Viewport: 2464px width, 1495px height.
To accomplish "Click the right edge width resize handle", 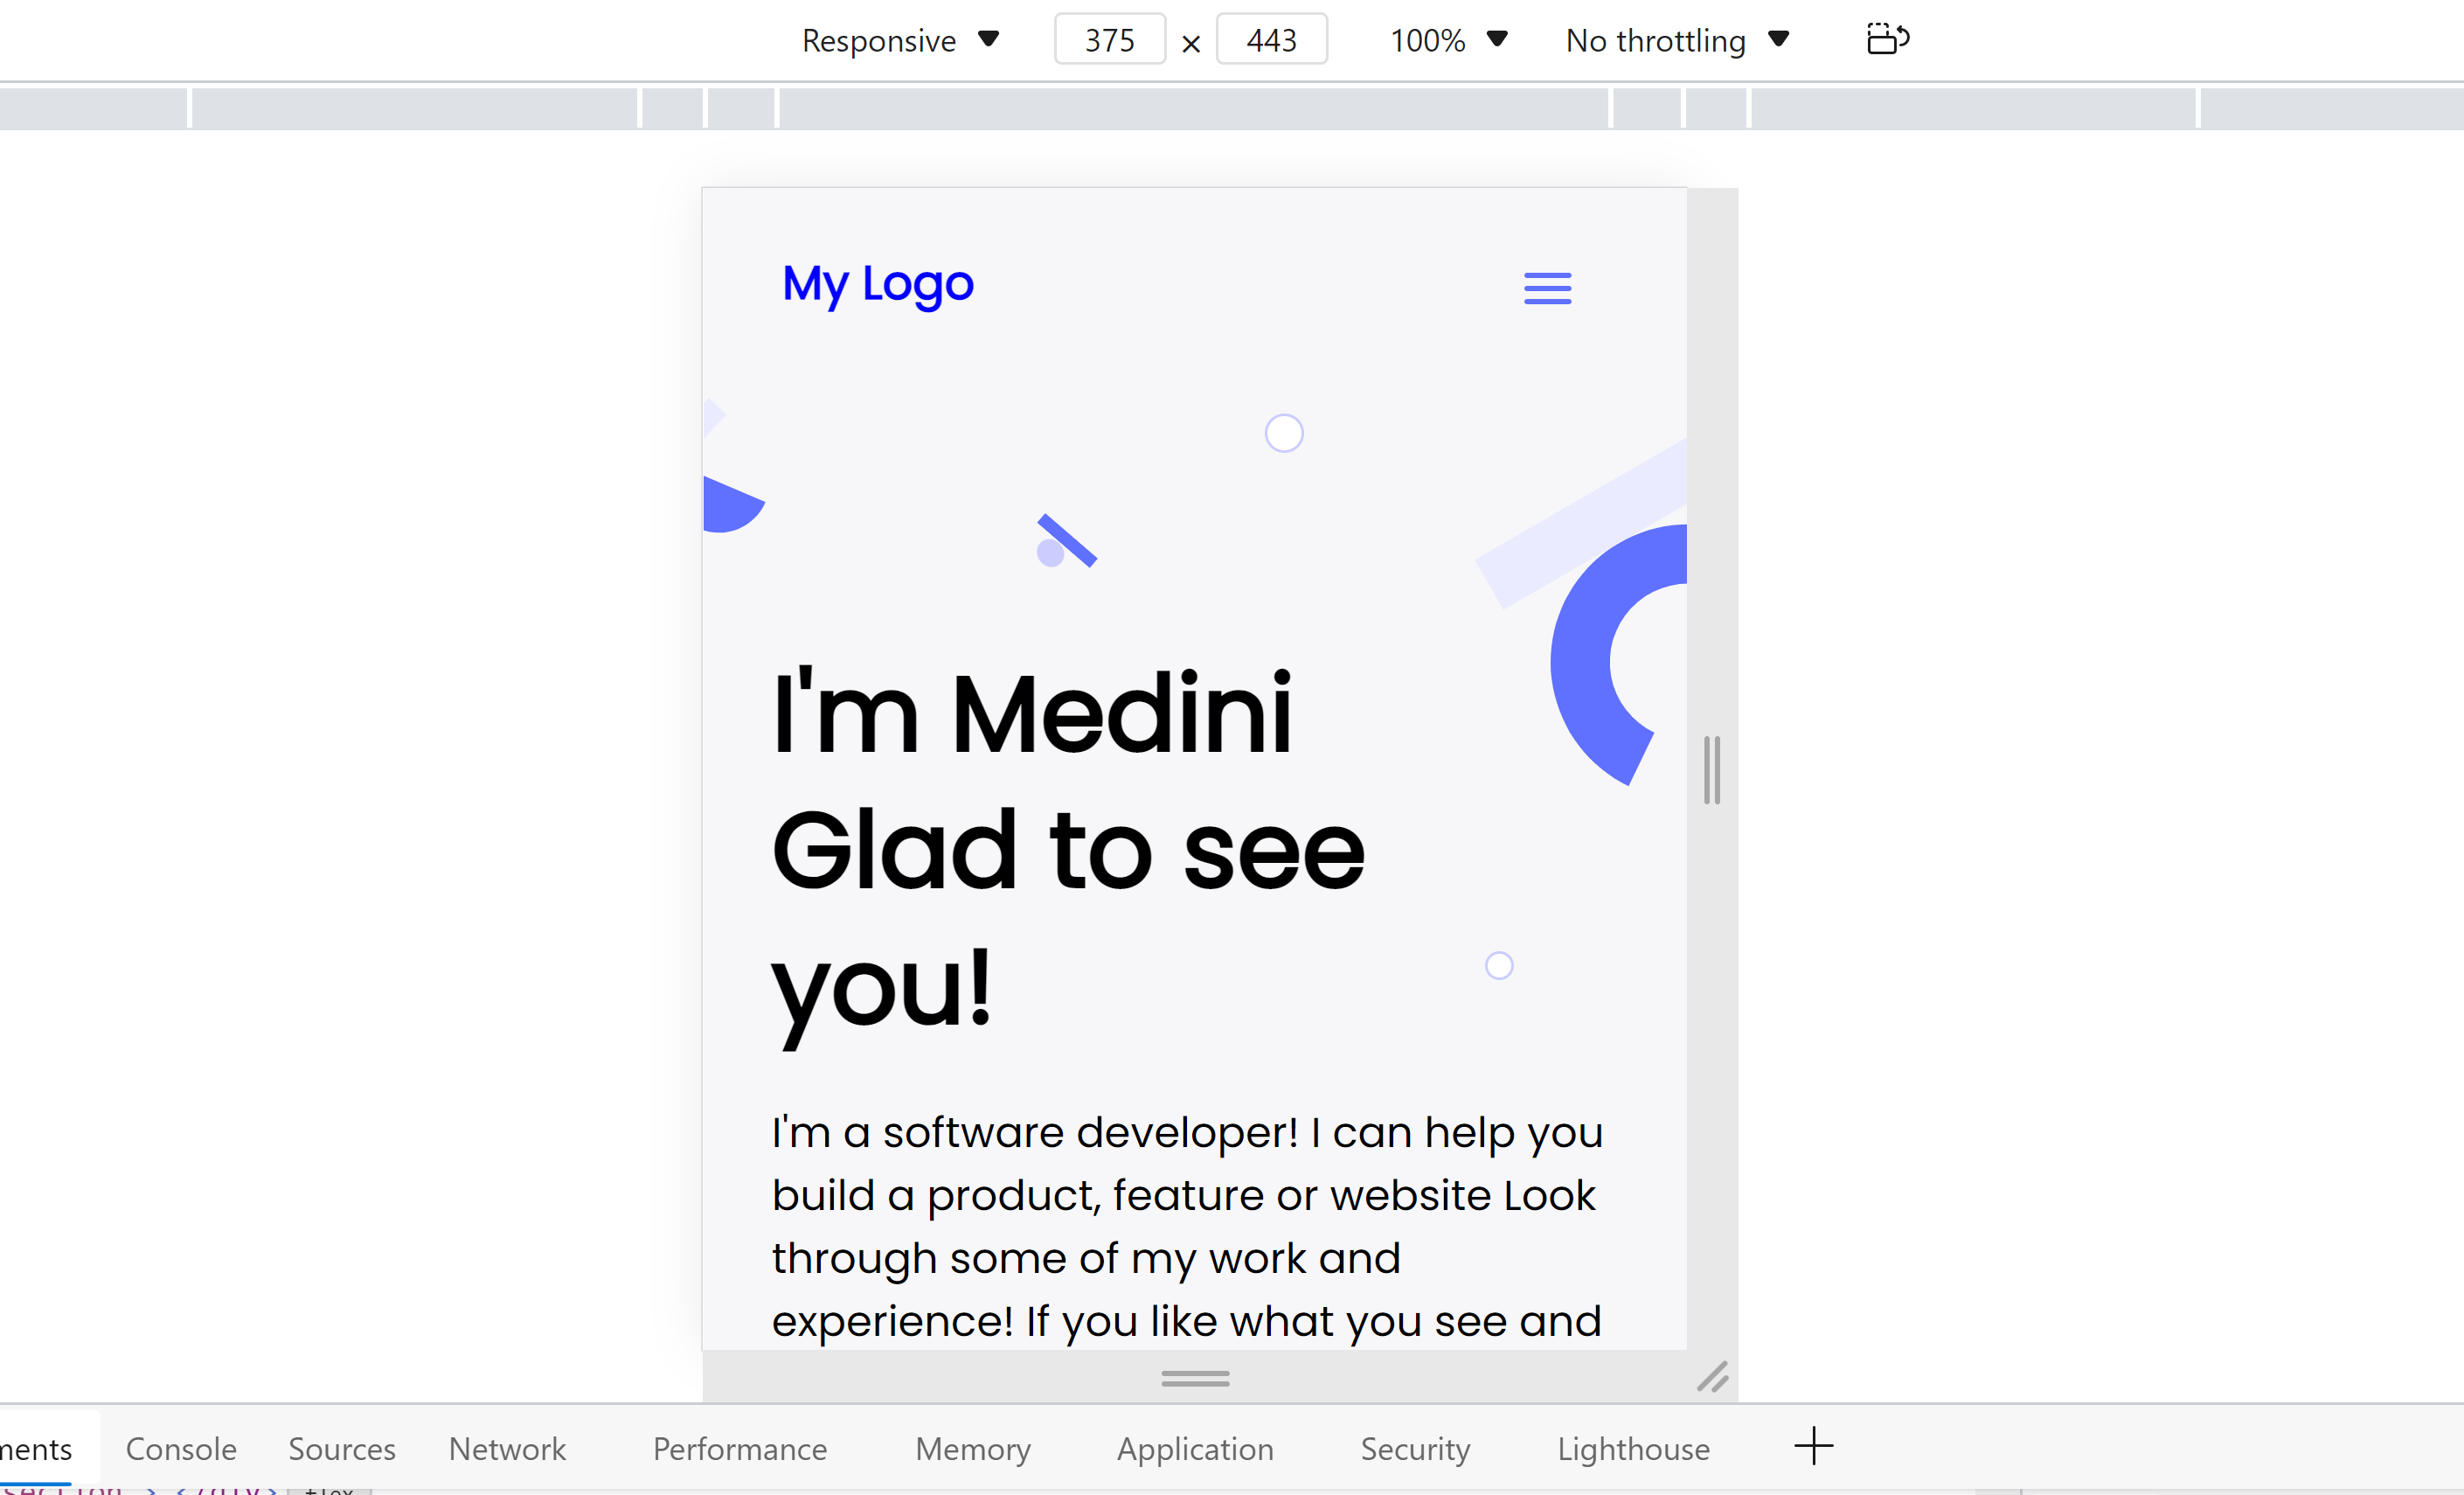I will tap(1711, 769).
